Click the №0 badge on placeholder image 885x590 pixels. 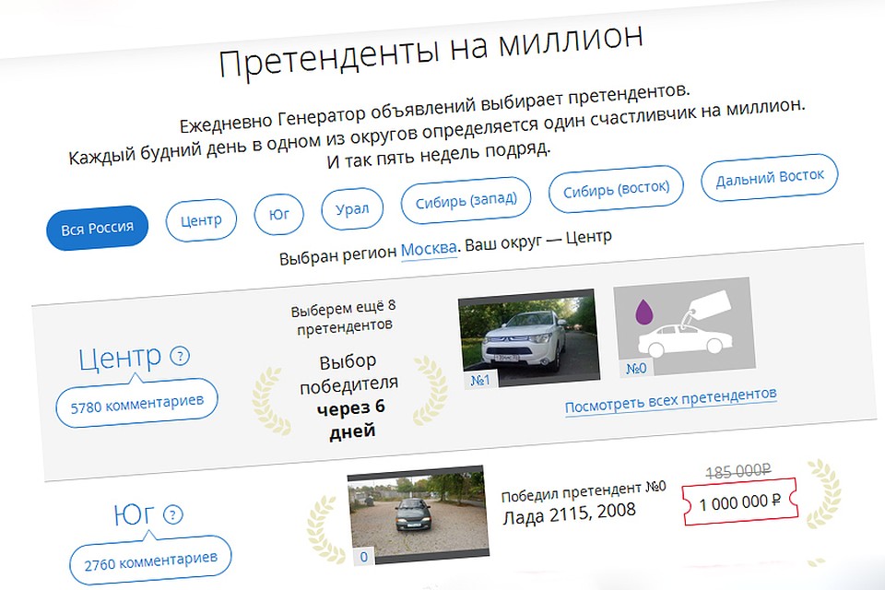(636, 369)
